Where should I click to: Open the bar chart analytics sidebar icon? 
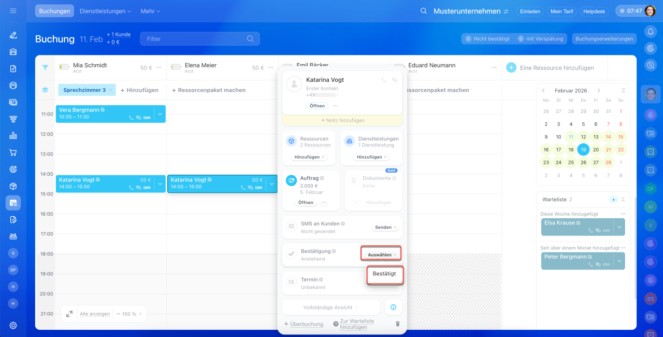(x=13, y=136)
